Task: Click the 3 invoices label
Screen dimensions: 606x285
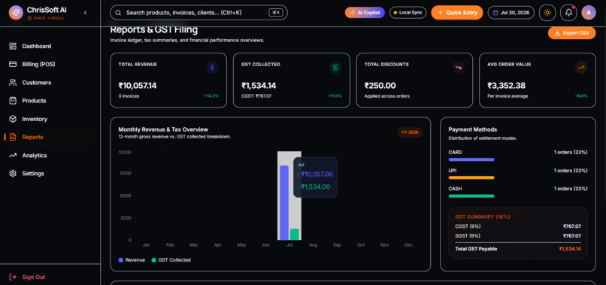Action: tap(129, 96)
